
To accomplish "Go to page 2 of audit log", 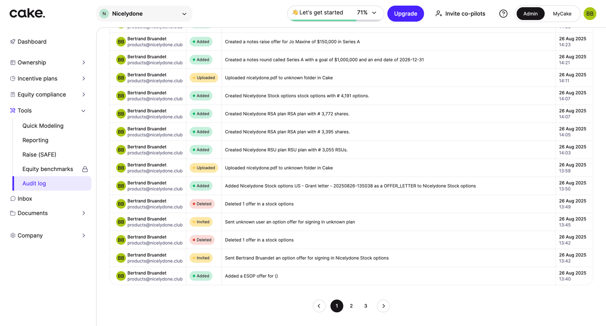I will tap(351, 306).
